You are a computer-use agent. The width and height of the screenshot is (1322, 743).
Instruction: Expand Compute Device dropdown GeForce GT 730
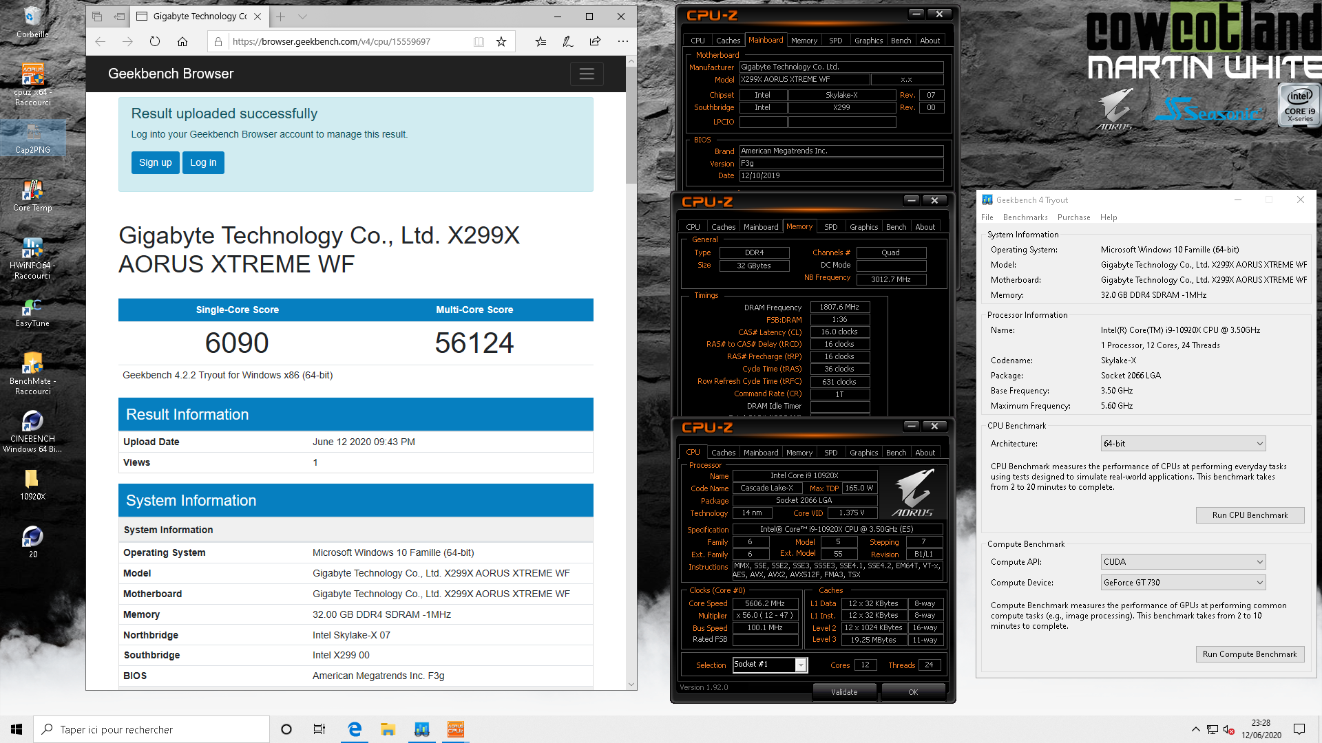point(1183,583)
